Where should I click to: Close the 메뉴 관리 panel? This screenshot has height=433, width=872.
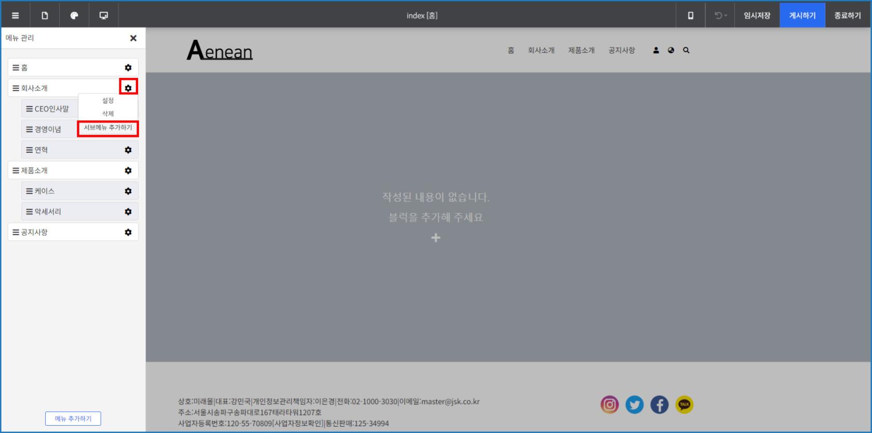(x=133, y=38)
